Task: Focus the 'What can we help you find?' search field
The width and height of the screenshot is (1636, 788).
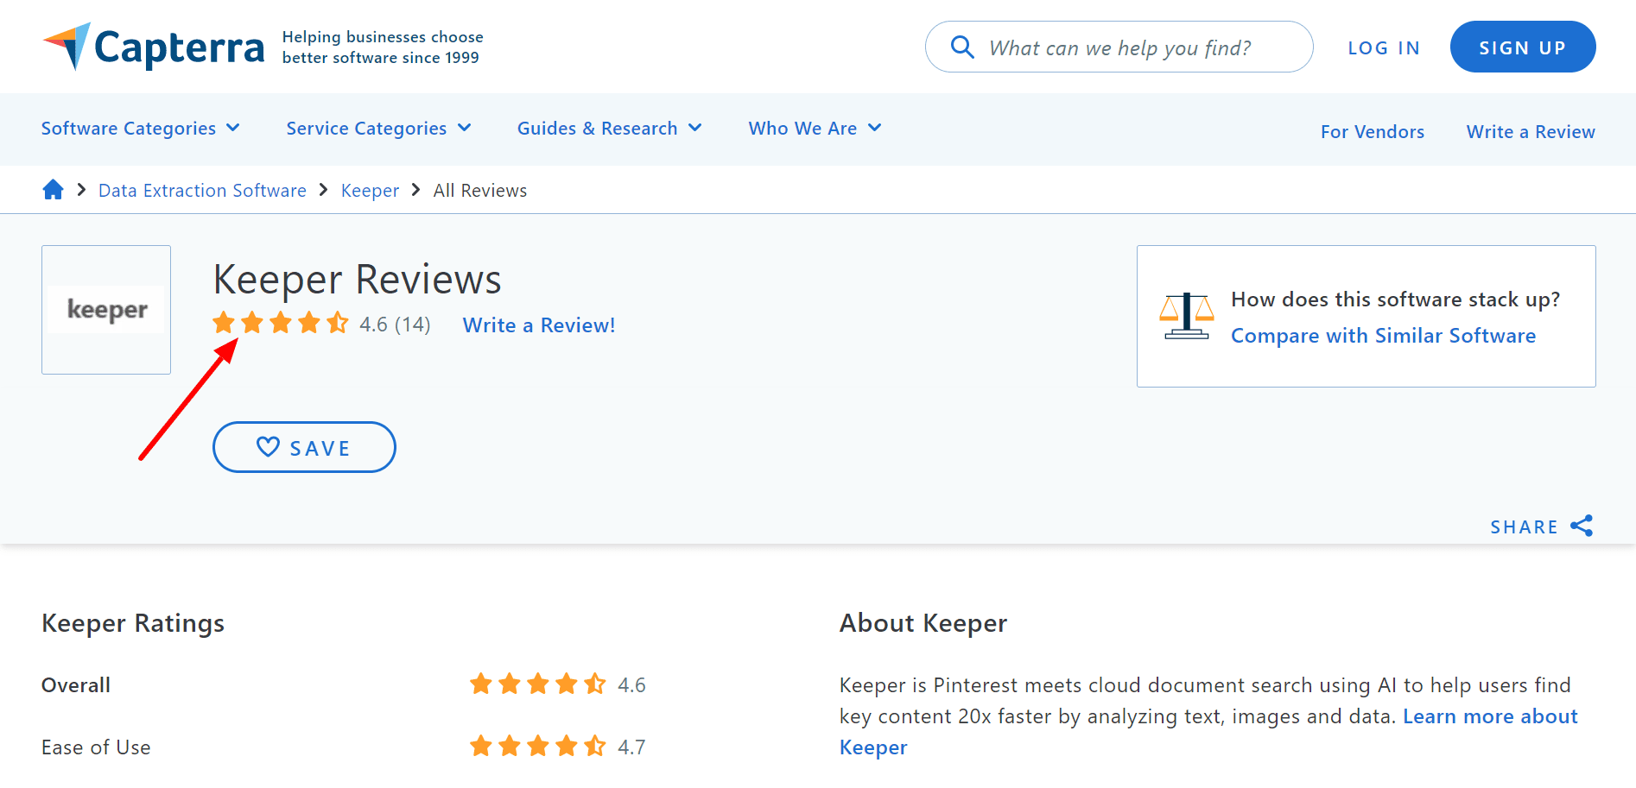Action: coord(1119,47)
